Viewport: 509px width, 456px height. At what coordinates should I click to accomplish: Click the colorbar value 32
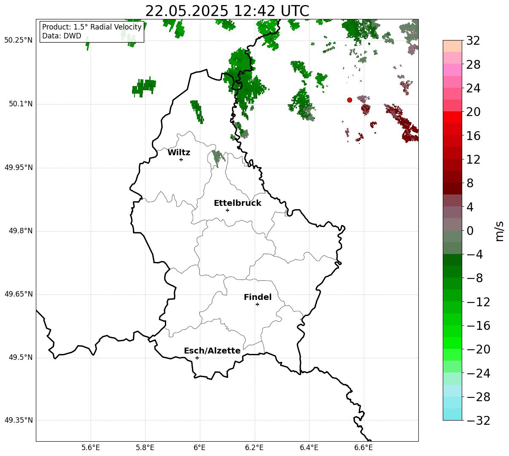pyautogui.click(x=473, y=41)
